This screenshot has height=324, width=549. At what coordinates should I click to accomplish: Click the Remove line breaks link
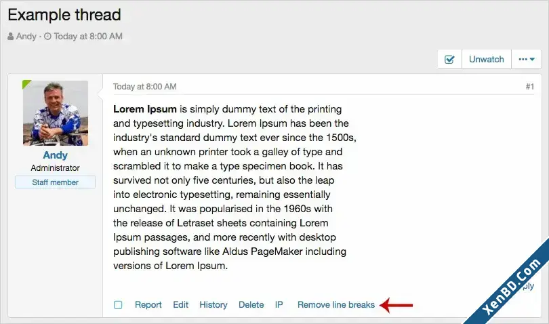coord(336,305)
